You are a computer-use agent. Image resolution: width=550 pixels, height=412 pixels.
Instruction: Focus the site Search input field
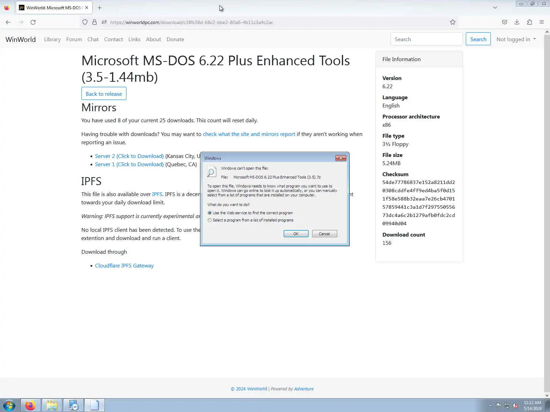pos(427,39)
